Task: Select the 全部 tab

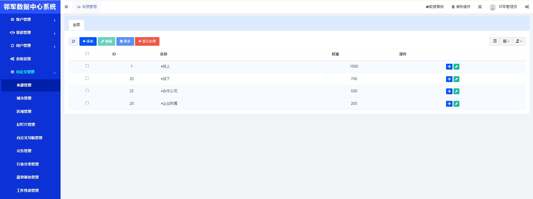Action: coord(76,25)
